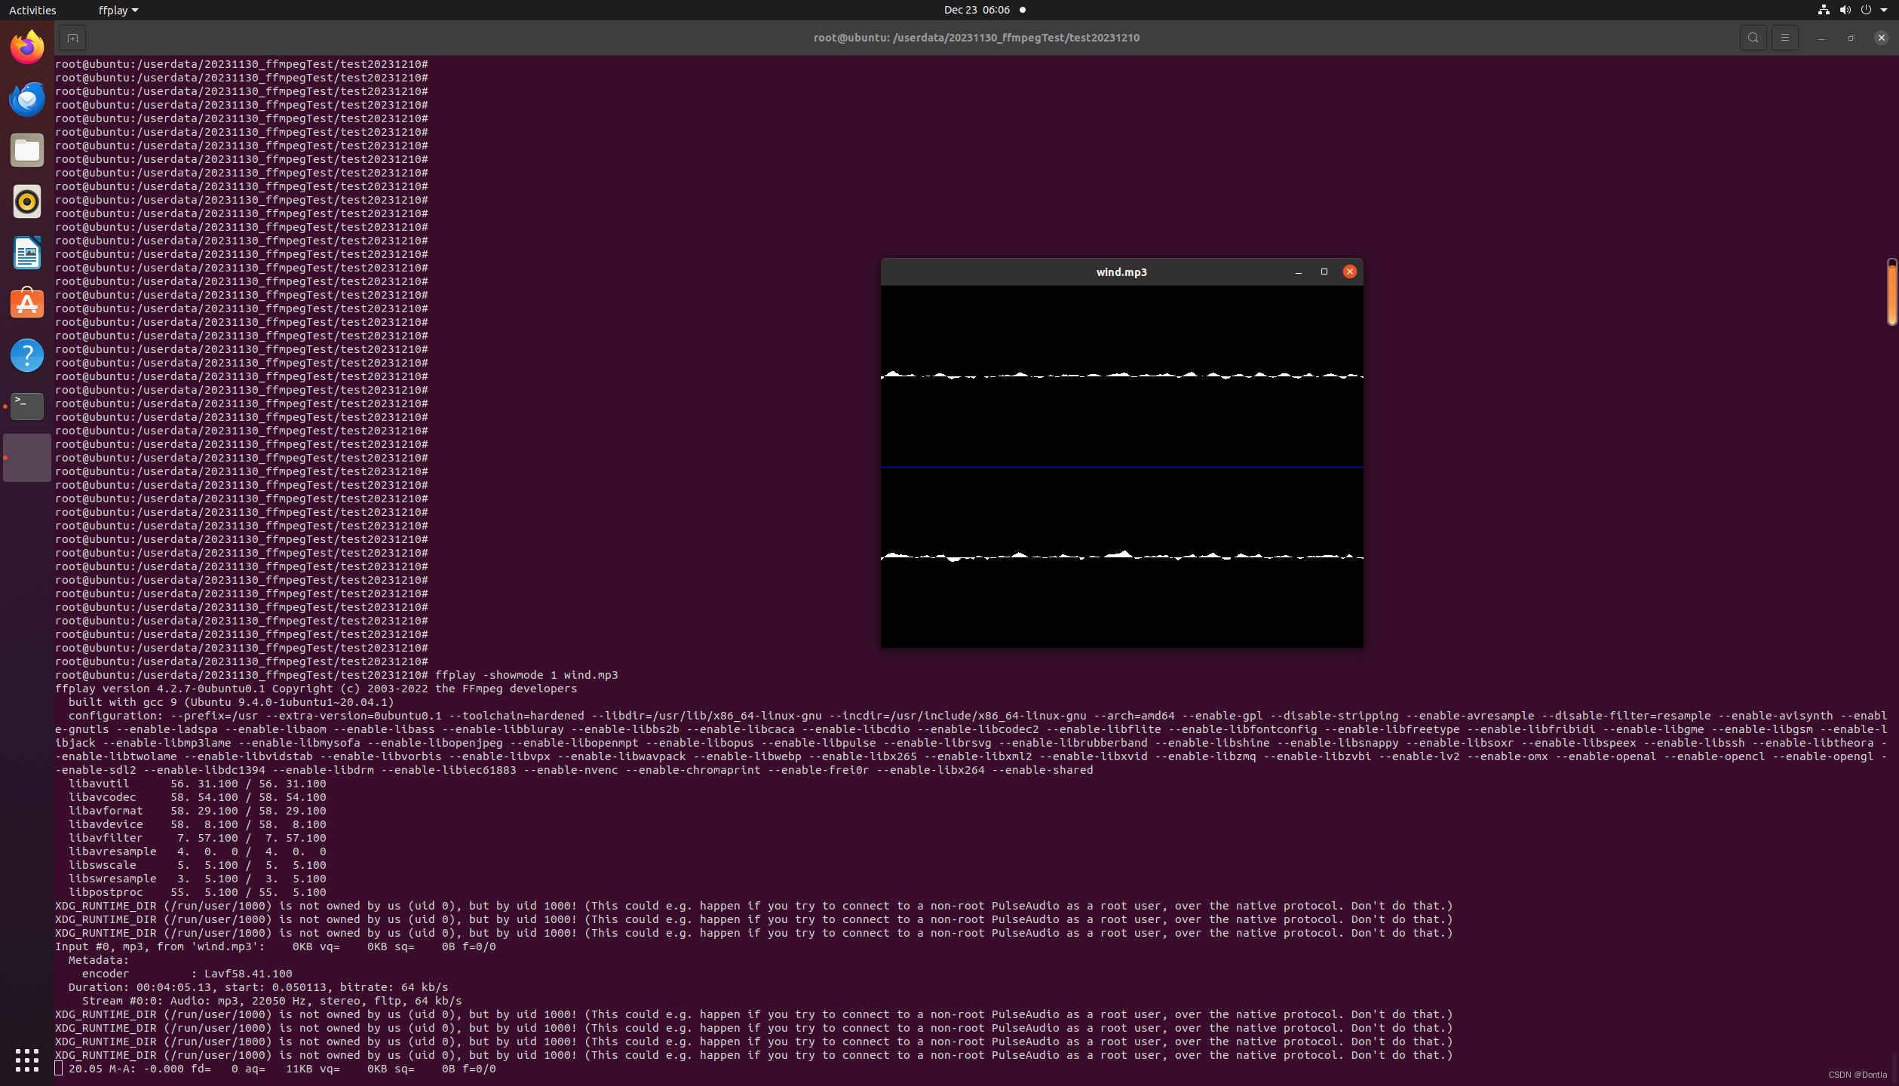Close the terminal window
The width and height of the screenshot is (1899, 1086).
click(1881, 38)
